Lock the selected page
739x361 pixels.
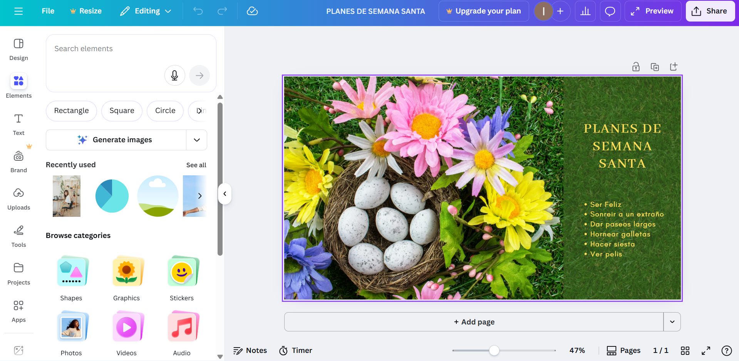[636, 67]
